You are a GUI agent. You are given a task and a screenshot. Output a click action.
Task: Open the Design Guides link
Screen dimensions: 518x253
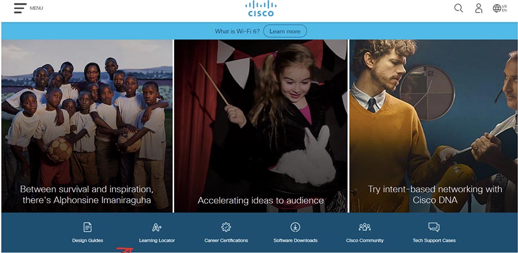[x=88, y=241]
